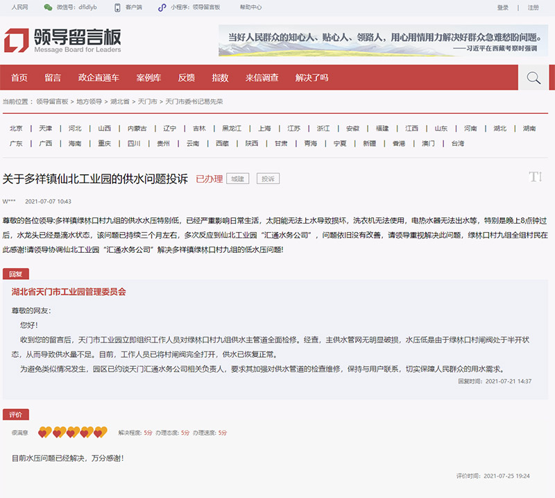Click the 注册 register link
555x498 pixels.
(533, 8)
